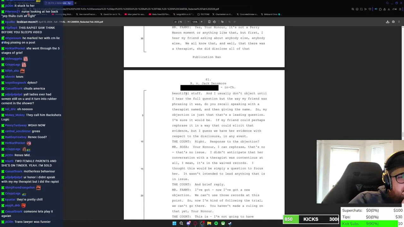Open the Windows Start menu
The image size is (404, 227).
[x=174, y=224]
